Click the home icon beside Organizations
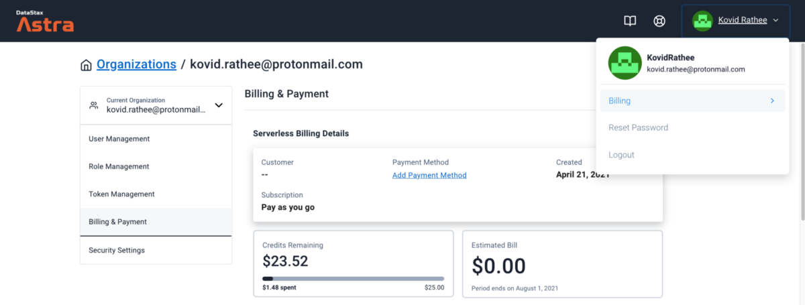 (86, 65)
